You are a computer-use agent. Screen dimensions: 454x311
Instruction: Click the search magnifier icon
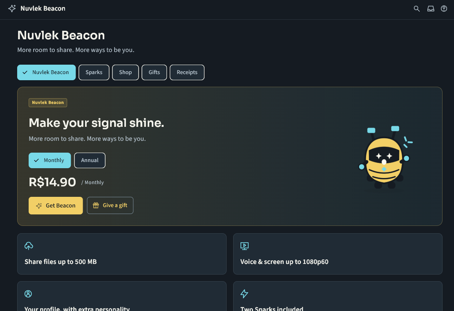417,9
